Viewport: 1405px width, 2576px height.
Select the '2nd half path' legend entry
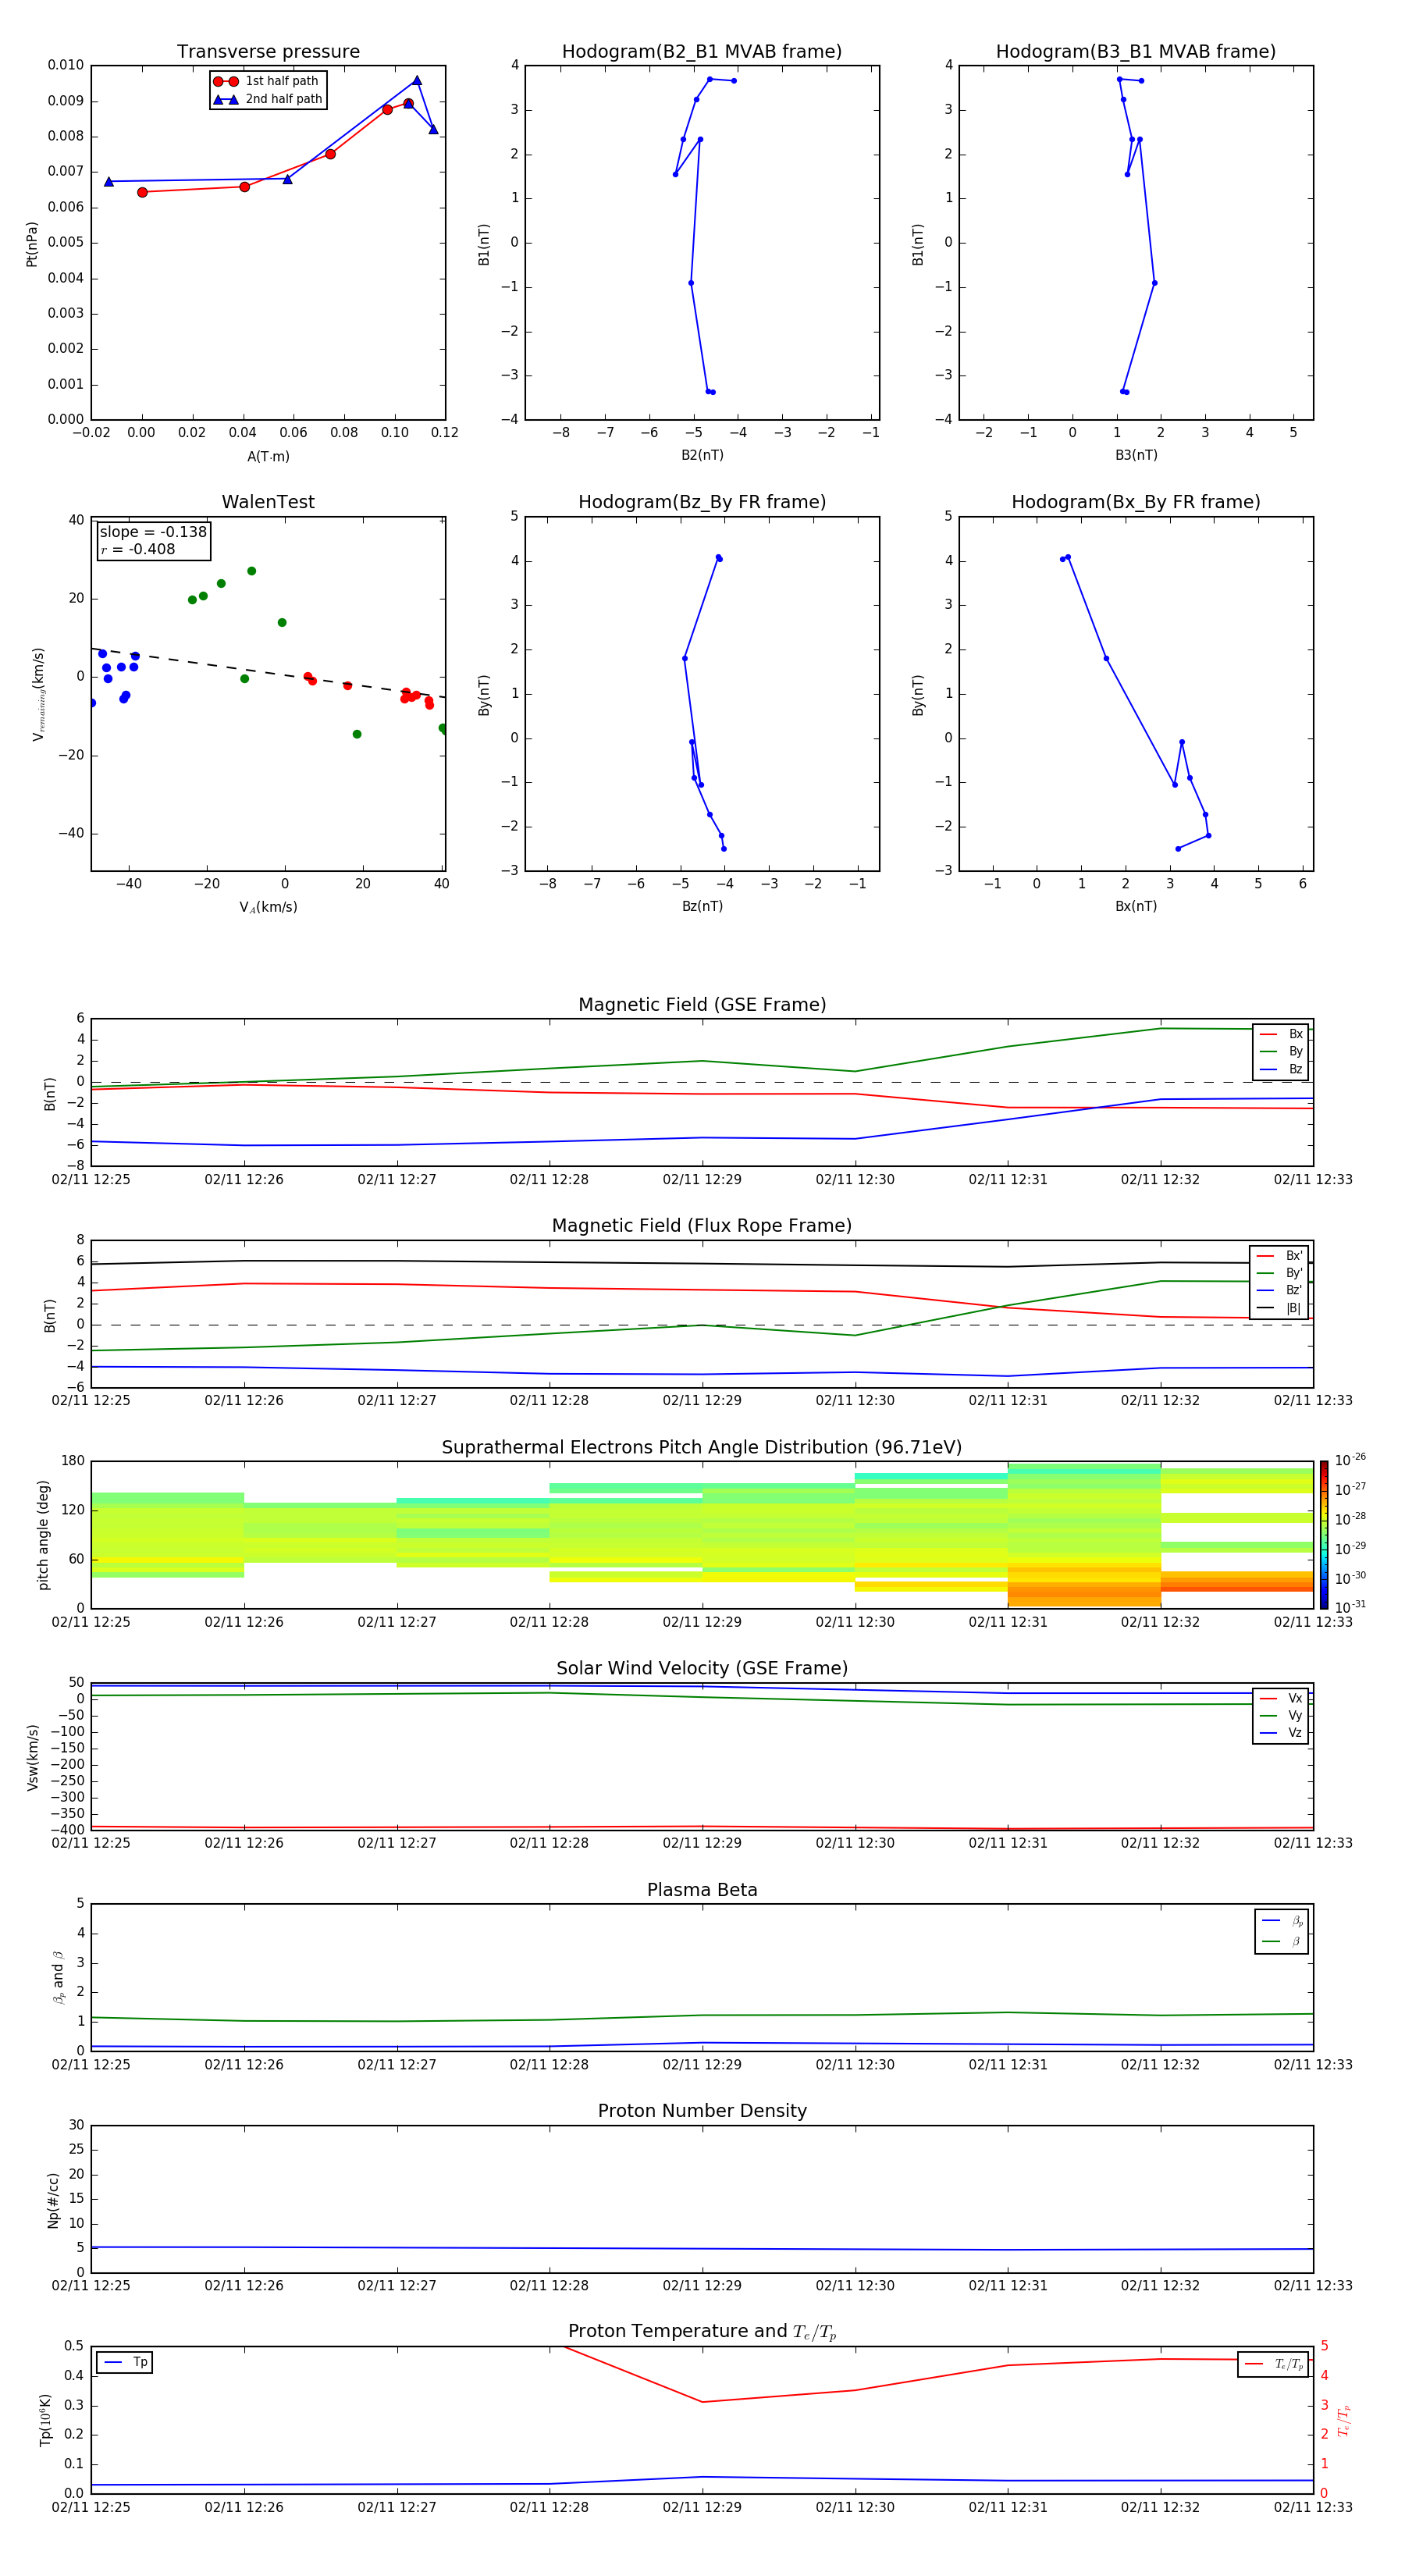coord(267,99)
